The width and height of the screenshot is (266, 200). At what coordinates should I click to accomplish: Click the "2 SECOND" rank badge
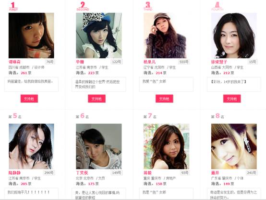pyautogui.click(x=83, y=6)
